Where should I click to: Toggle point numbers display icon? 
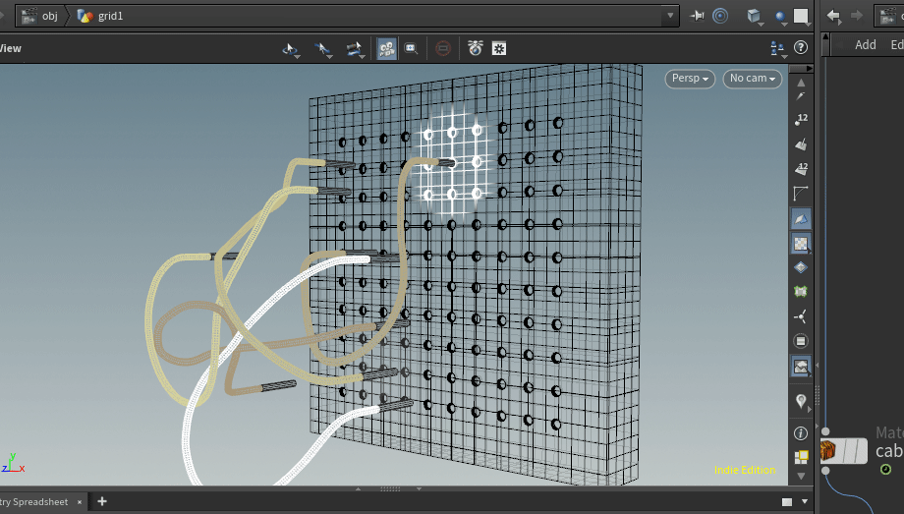point(801,120)
